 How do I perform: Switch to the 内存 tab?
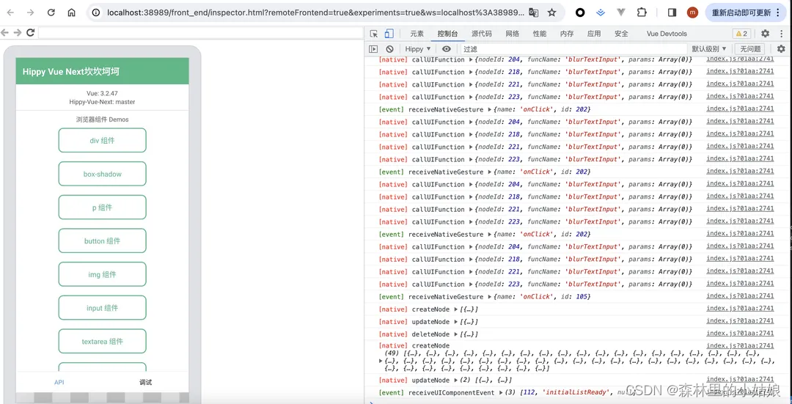pyautogui.click(x=567, y=34)
